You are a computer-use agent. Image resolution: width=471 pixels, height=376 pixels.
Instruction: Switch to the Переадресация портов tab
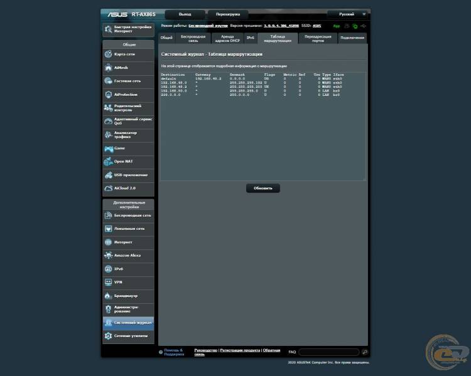click(x=318, y=38)
